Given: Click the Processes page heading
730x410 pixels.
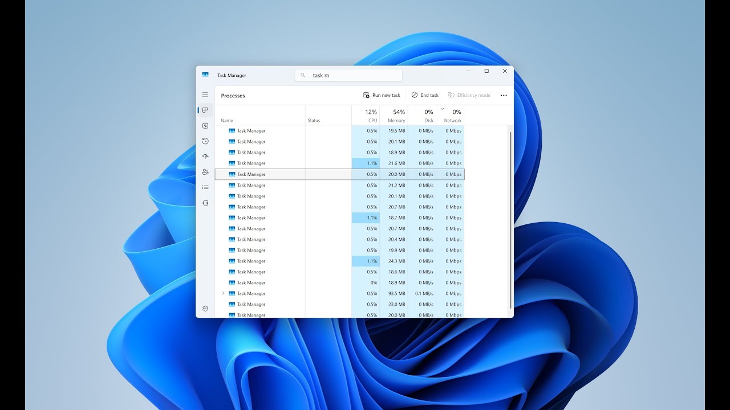Looking at the screenshot, I should click(233, 96).
